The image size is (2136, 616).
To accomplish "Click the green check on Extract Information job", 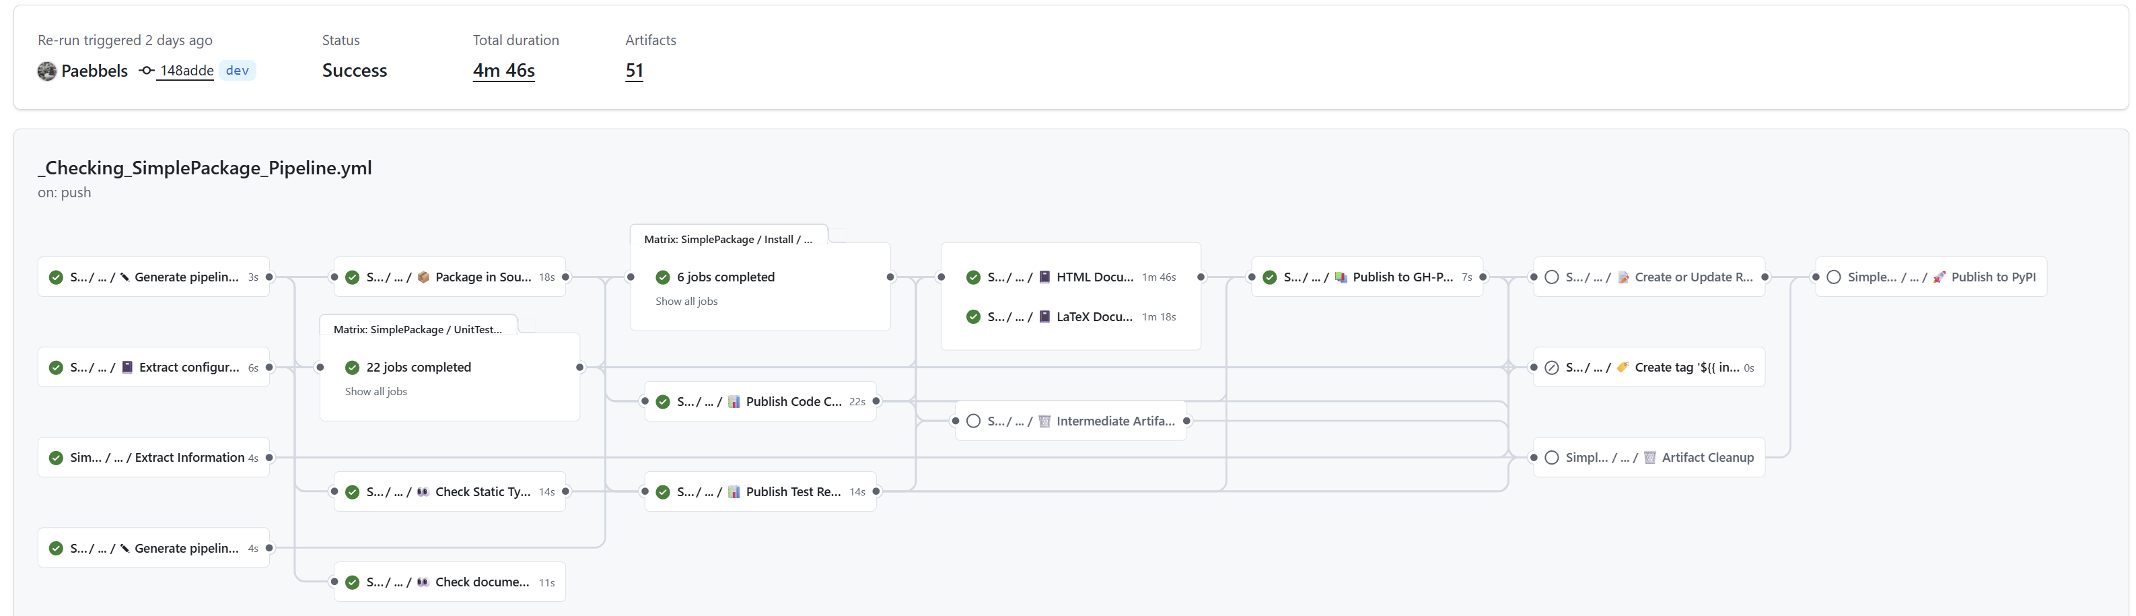I will 56,458.
